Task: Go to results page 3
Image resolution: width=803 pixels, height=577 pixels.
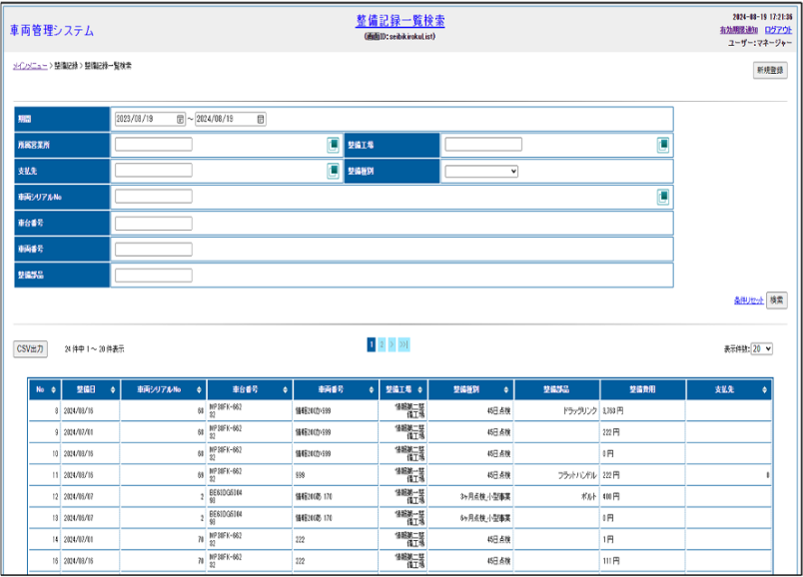Action: pos(392,344)
